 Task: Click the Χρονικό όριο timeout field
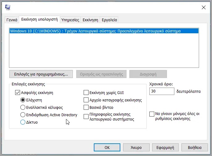pos(162,91)
